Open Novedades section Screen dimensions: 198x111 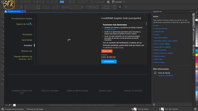pos(27,34)
